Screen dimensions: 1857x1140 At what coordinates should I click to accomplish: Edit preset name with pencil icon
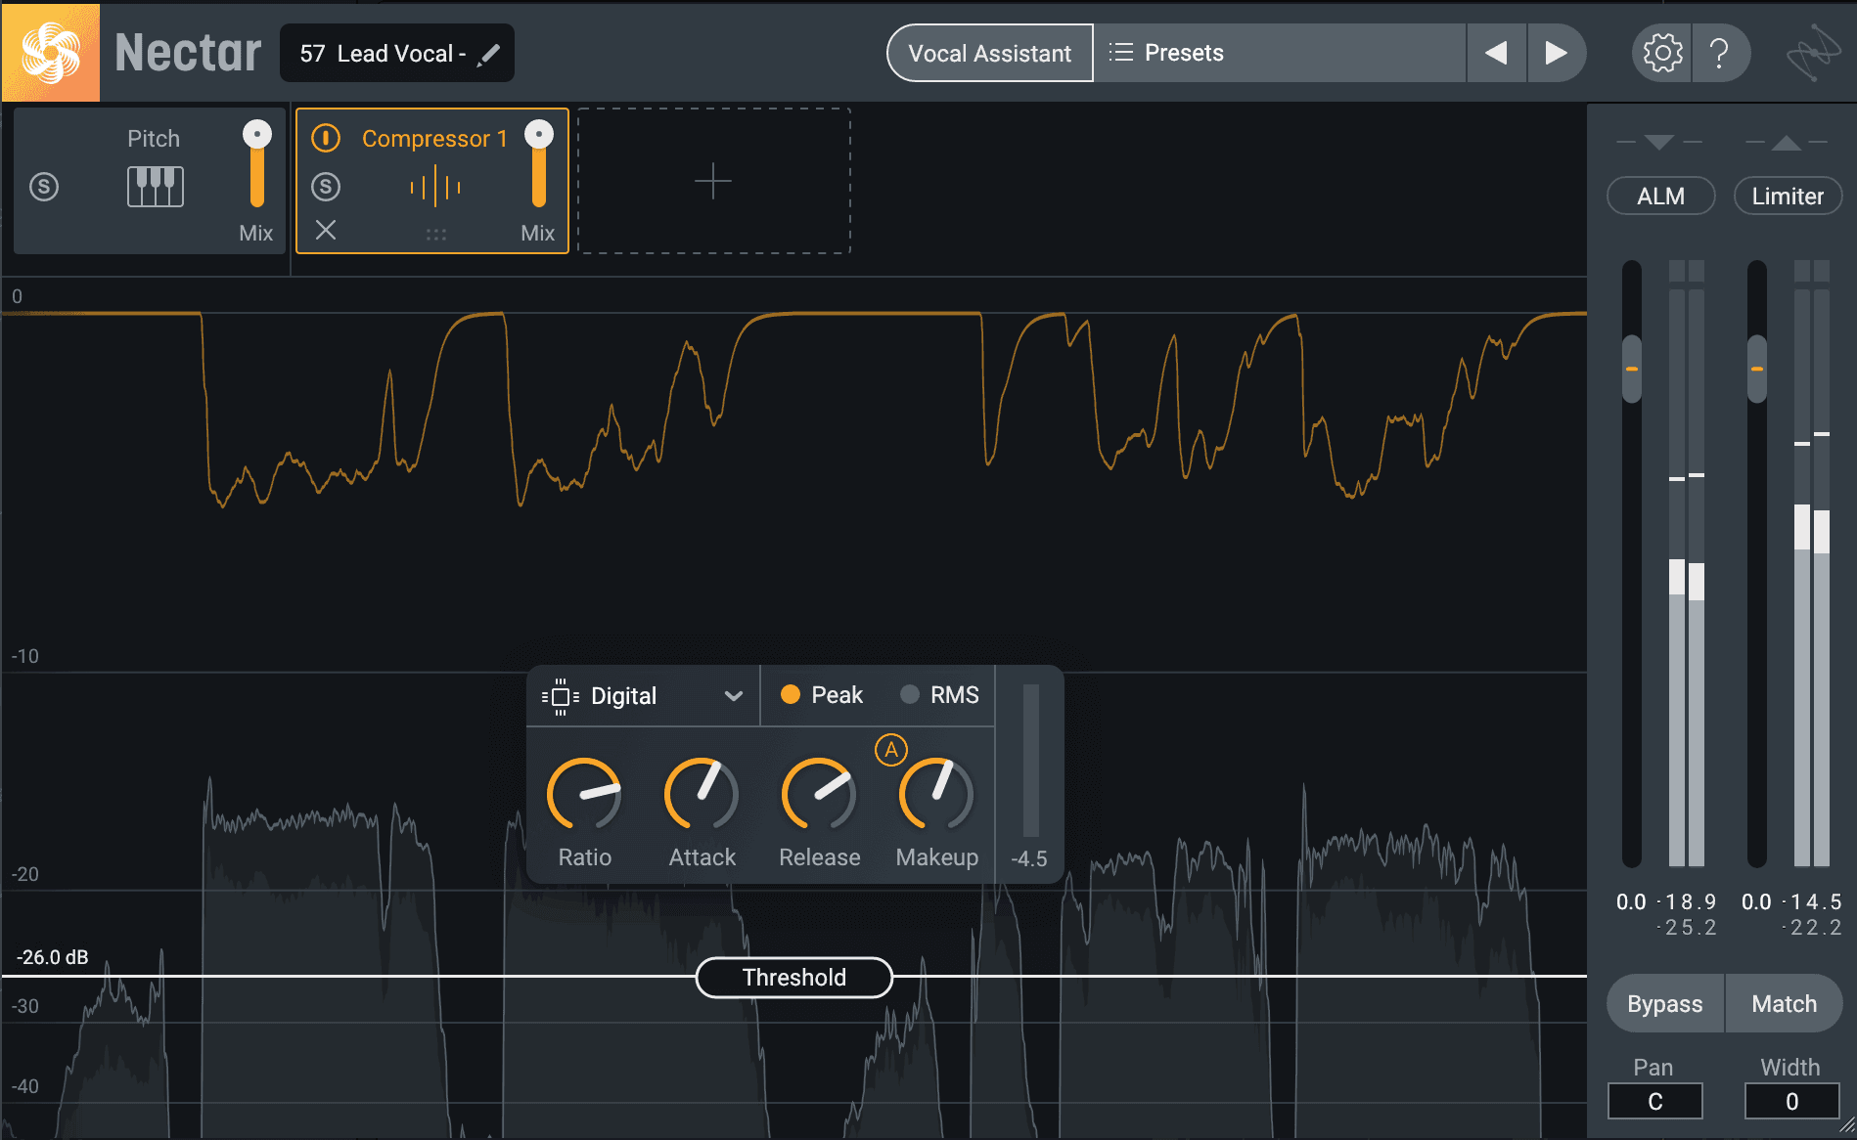pyautogui.click(x=488, y=55)
